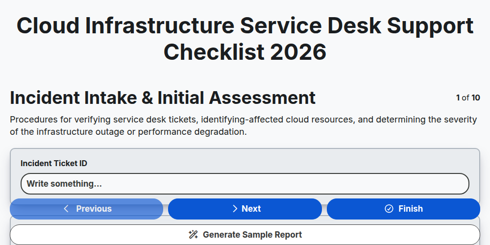The image size is (490, 245).
Task: Click the left chevron icon on Previous
Action: (66, 209)
